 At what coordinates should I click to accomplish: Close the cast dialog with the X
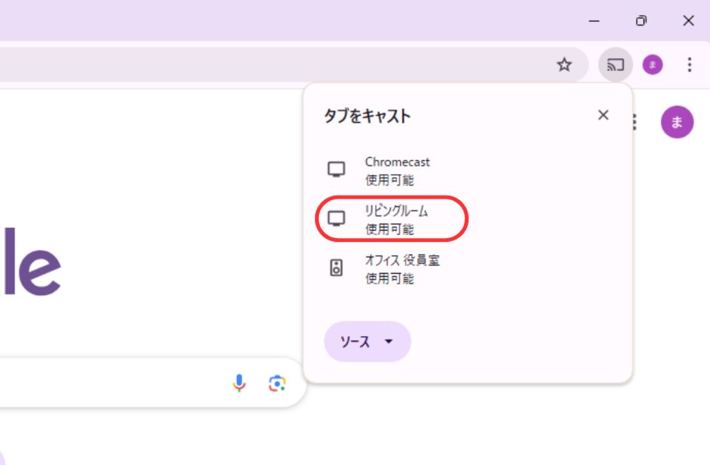[x=603, y=115]
